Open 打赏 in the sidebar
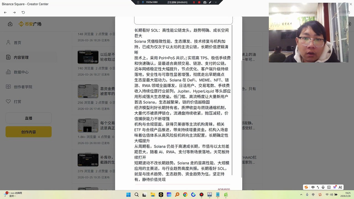354x199 pixels. (17, 101)
